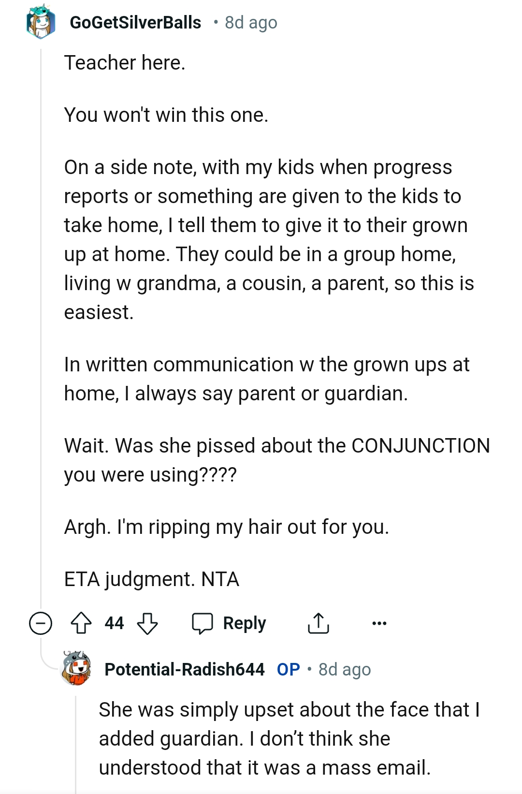Tap the share arrow under the teacher comment
Viewport: 522px width, 794px height.
pos(319,623)
